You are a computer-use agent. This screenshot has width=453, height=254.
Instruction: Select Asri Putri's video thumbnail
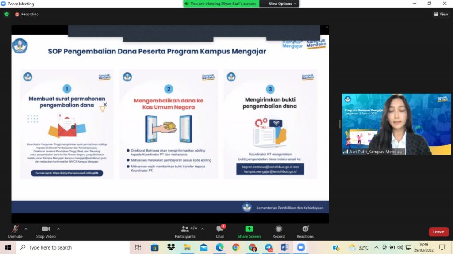coord(396,124)
